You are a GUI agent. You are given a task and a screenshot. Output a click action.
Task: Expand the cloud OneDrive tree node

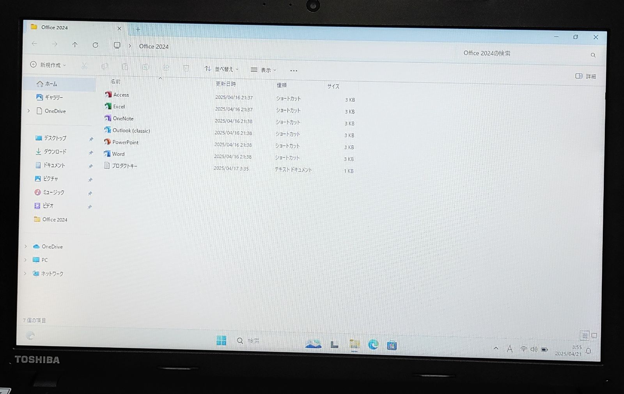[26, 246]
